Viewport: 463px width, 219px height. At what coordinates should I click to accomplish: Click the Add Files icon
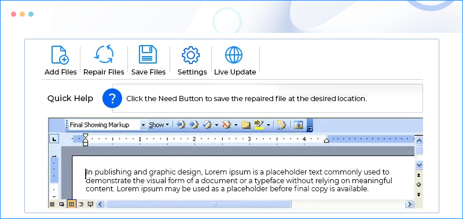click(60, 55)
